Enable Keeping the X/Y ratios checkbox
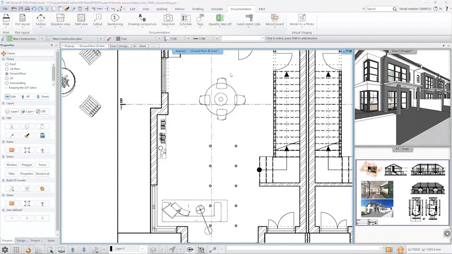 click(7, 87)
